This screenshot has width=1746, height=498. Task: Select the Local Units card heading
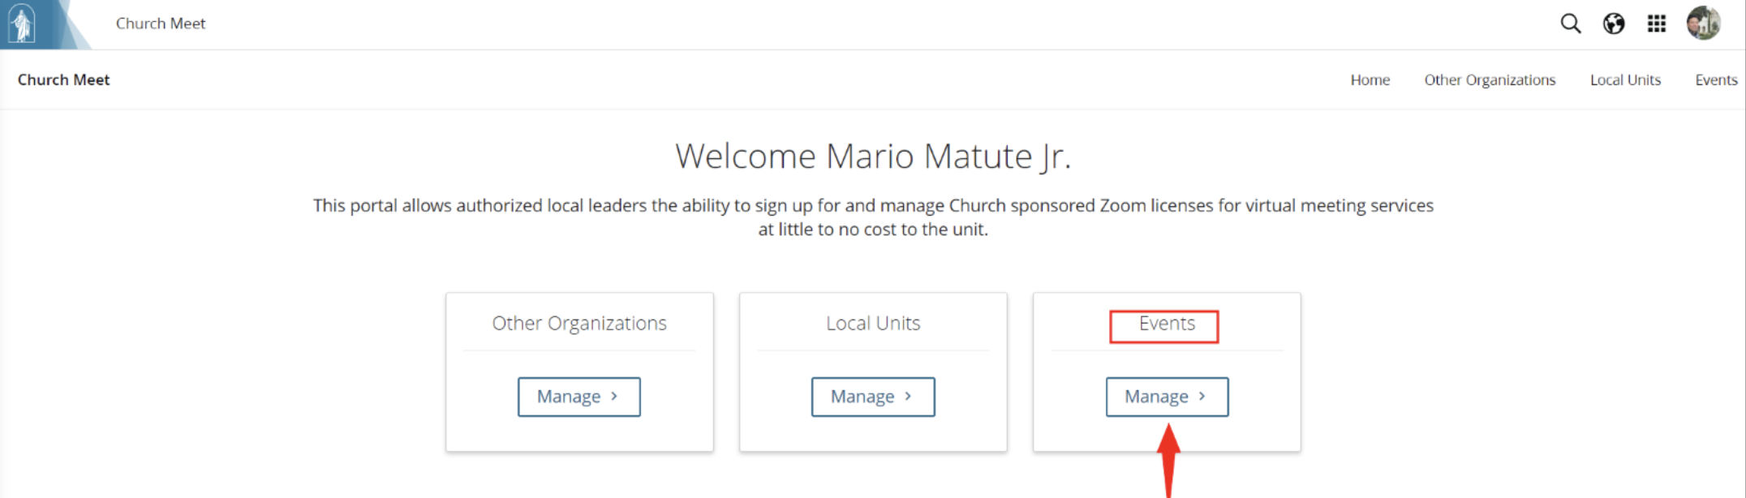(873, 323)
